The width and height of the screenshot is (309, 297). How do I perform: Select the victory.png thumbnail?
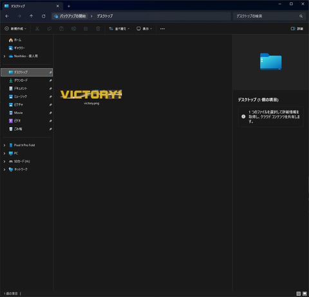91,97
